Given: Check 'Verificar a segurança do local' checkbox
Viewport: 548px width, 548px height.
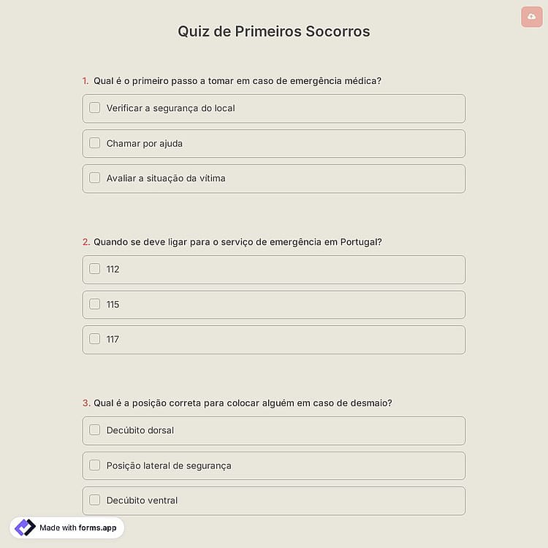Looking at the screenshot, I should tap(95, 108).
